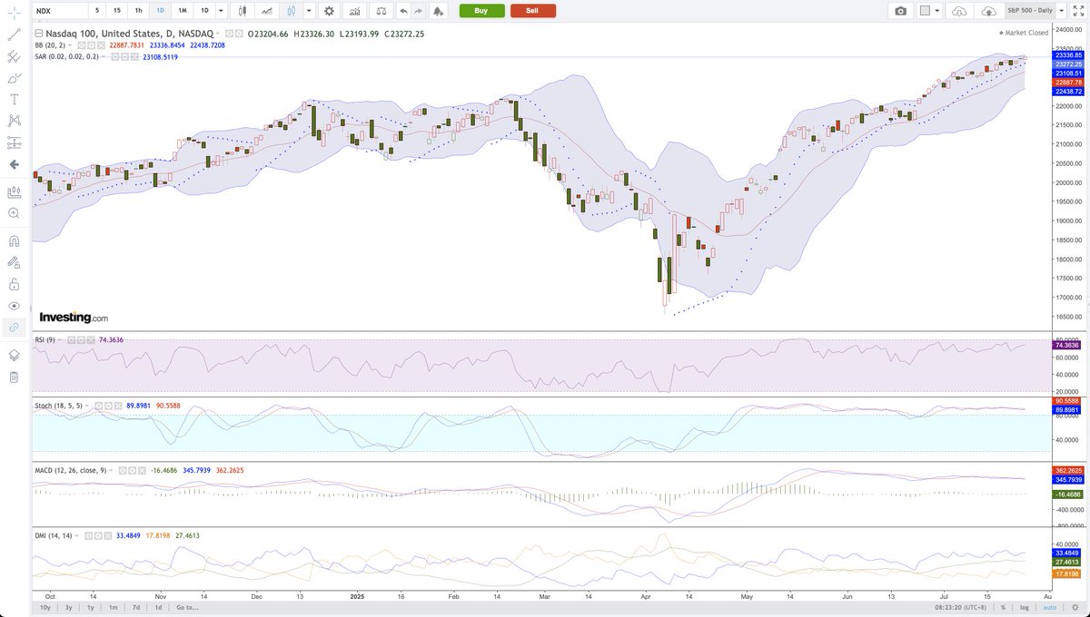
Task: Toggle lock all drawing tools
Action: point(14,284)
